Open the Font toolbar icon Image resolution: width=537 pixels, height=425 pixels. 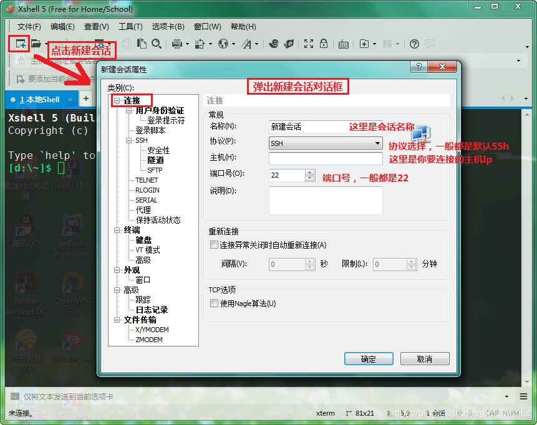click(246, 44)
